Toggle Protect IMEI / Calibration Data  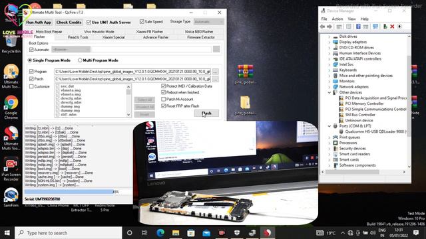tap(163, 86)
